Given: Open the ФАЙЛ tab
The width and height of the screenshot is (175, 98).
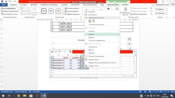Looking at the screenshot, I should [x=4, y=5].
